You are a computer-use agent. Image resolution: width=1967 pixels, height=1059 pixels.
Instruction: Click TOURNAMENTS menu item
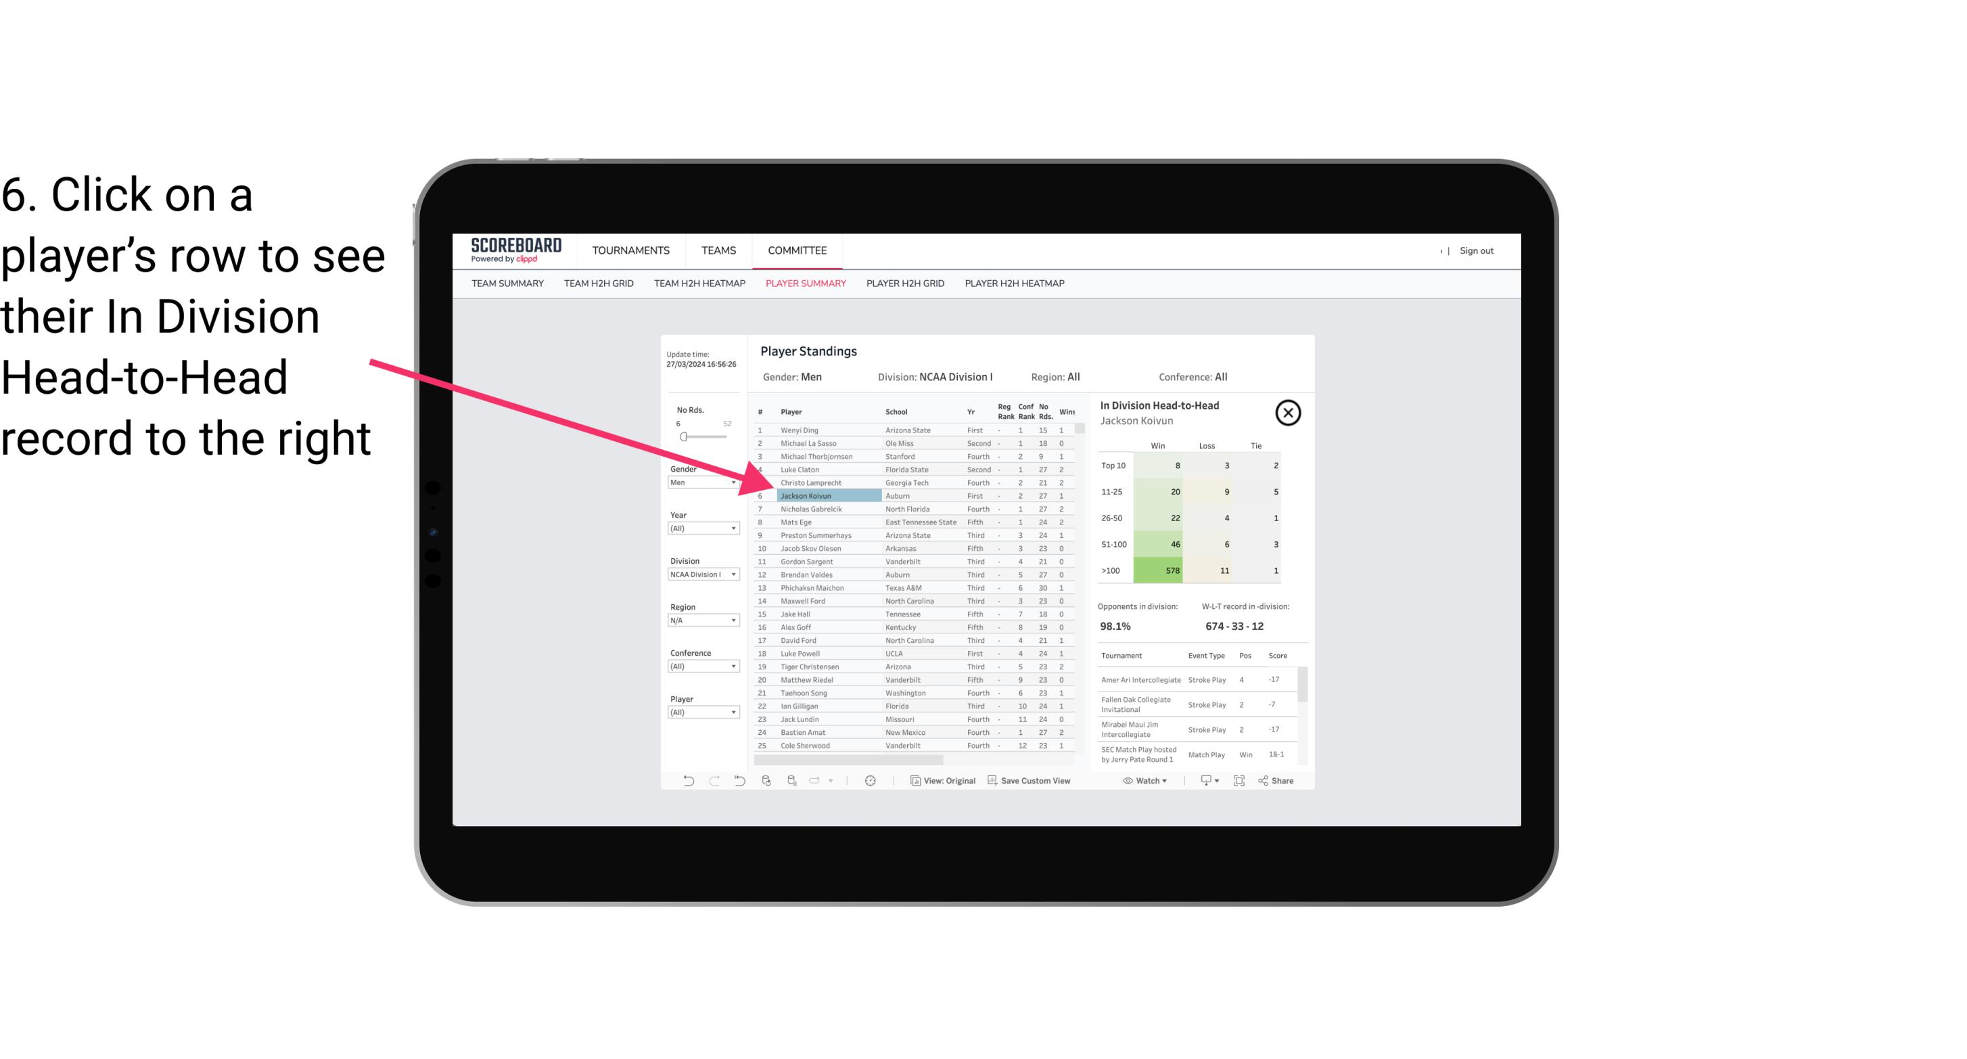[628, 250]
